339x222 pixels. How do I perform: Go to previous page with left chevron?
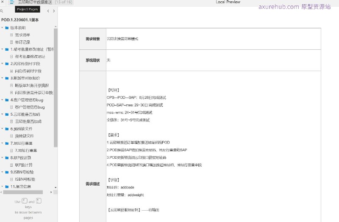(x=48, y=11)
